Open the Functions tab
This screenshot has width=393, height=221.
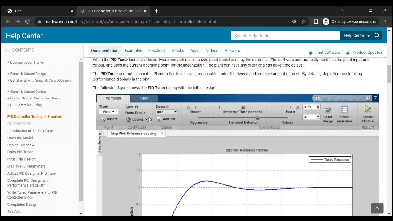click(x=157, y=50)
